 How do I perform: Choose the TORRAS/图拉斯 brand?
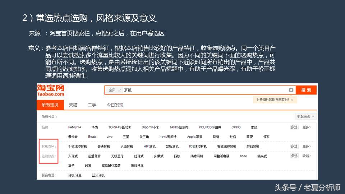click(x=120, y=127)
